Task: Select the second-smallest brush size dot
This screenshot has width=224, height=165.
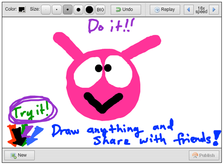Action: point(57,10)
